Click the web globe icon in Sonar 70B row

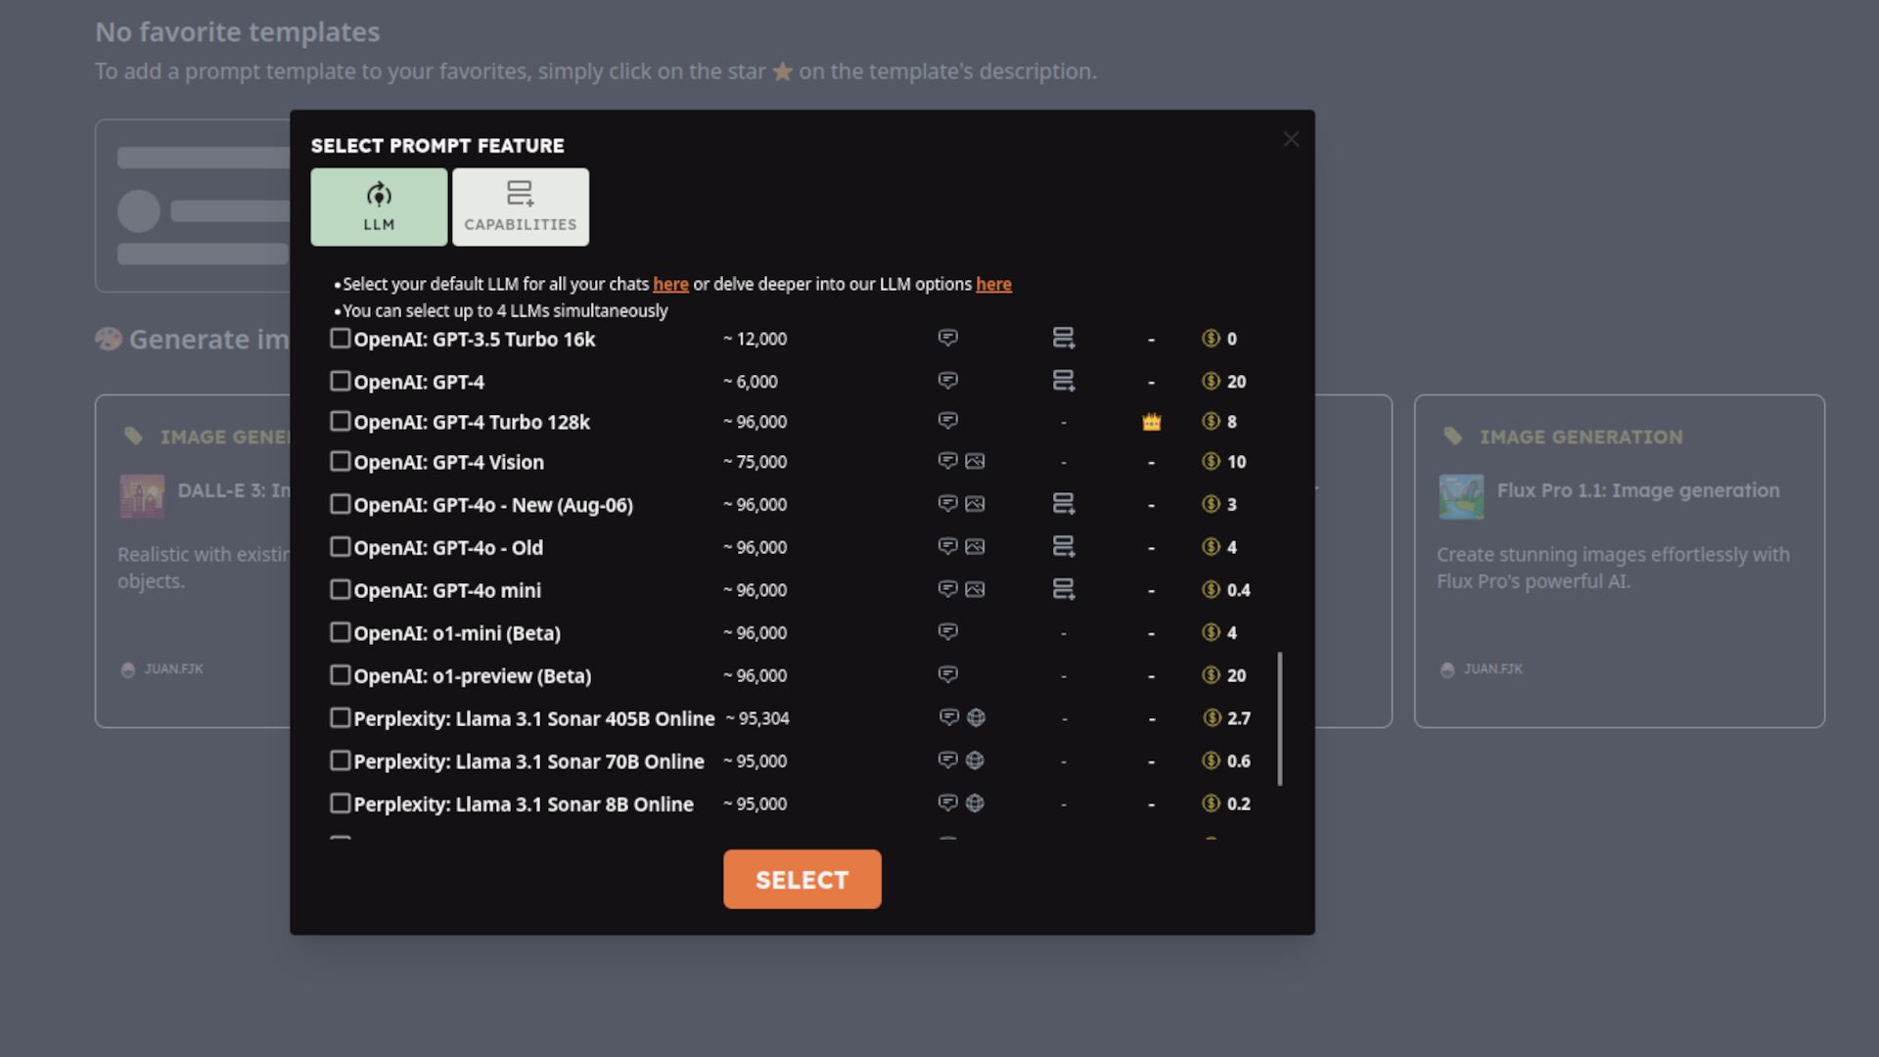975,760
